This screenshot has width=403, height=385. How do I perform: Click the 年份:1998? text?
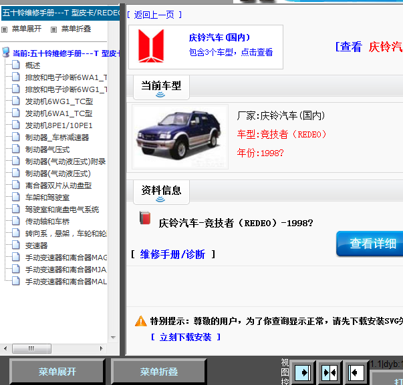(x=260, y=153)
